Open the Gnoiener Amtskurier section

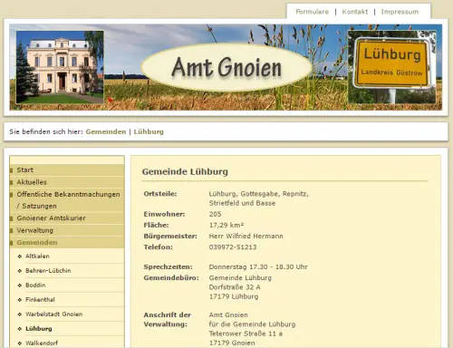click(x=67, y=218)
